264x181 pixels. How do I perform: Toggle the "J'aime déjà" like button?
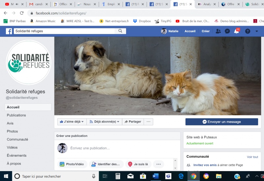(x=72, y=122)
